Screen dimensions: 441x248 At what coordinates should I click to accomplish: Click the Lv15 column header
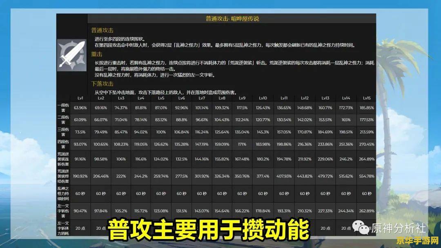[366, 98]
